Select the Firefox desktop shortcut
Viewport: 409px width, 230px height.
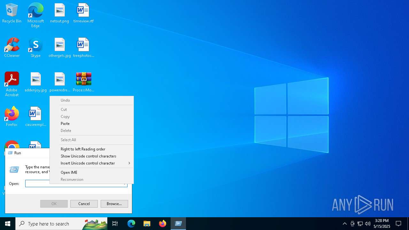pos(12,117)
